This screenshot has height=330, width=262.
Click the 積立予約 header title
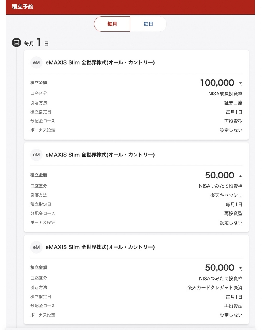23,7
